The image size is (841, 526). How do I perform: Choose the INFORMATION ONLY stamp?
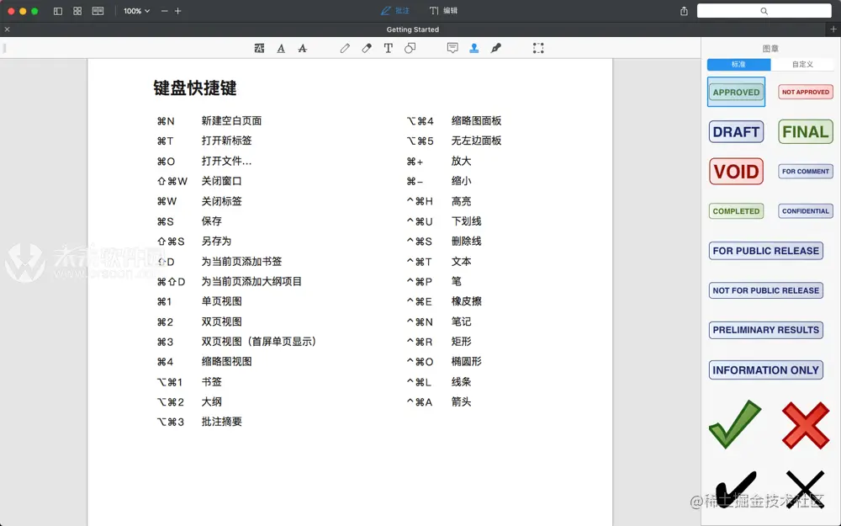pos(765,369)
